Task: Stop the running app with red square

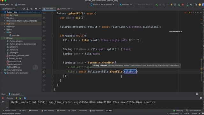Action: point(183,5)
